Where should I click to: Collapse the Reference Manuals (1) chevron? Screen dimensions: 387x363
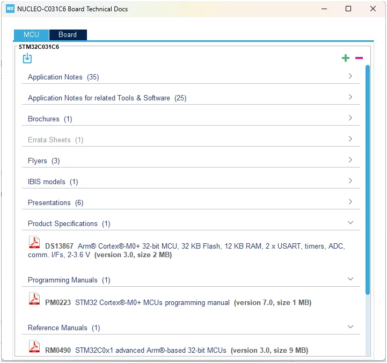pyautogui.click(x=350, y=326)
